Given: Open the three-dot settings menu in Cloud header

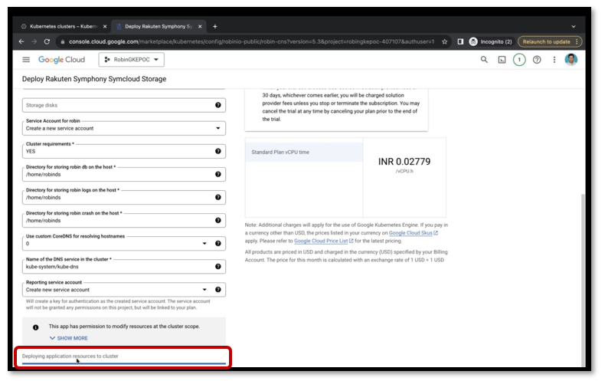Looking at the screenshot, I should 554,60.
